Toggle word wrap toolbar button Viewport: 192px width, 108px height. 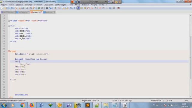[71, 8]
